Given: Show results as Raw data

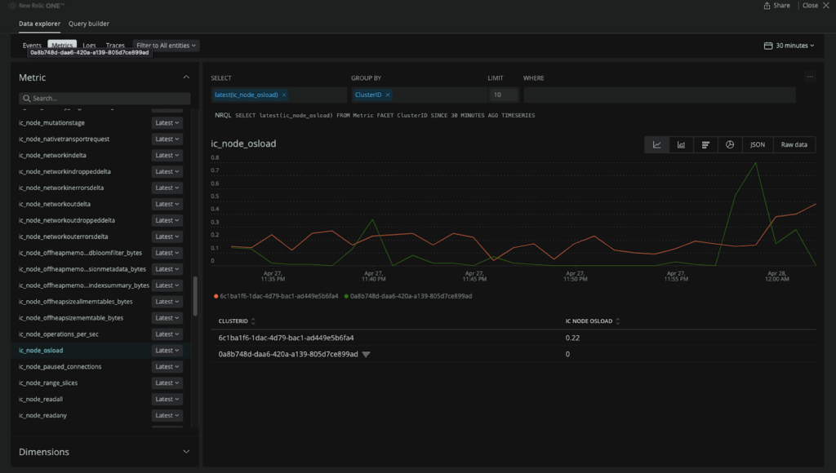Looking at the screenshot, I should tap(794, 144).
